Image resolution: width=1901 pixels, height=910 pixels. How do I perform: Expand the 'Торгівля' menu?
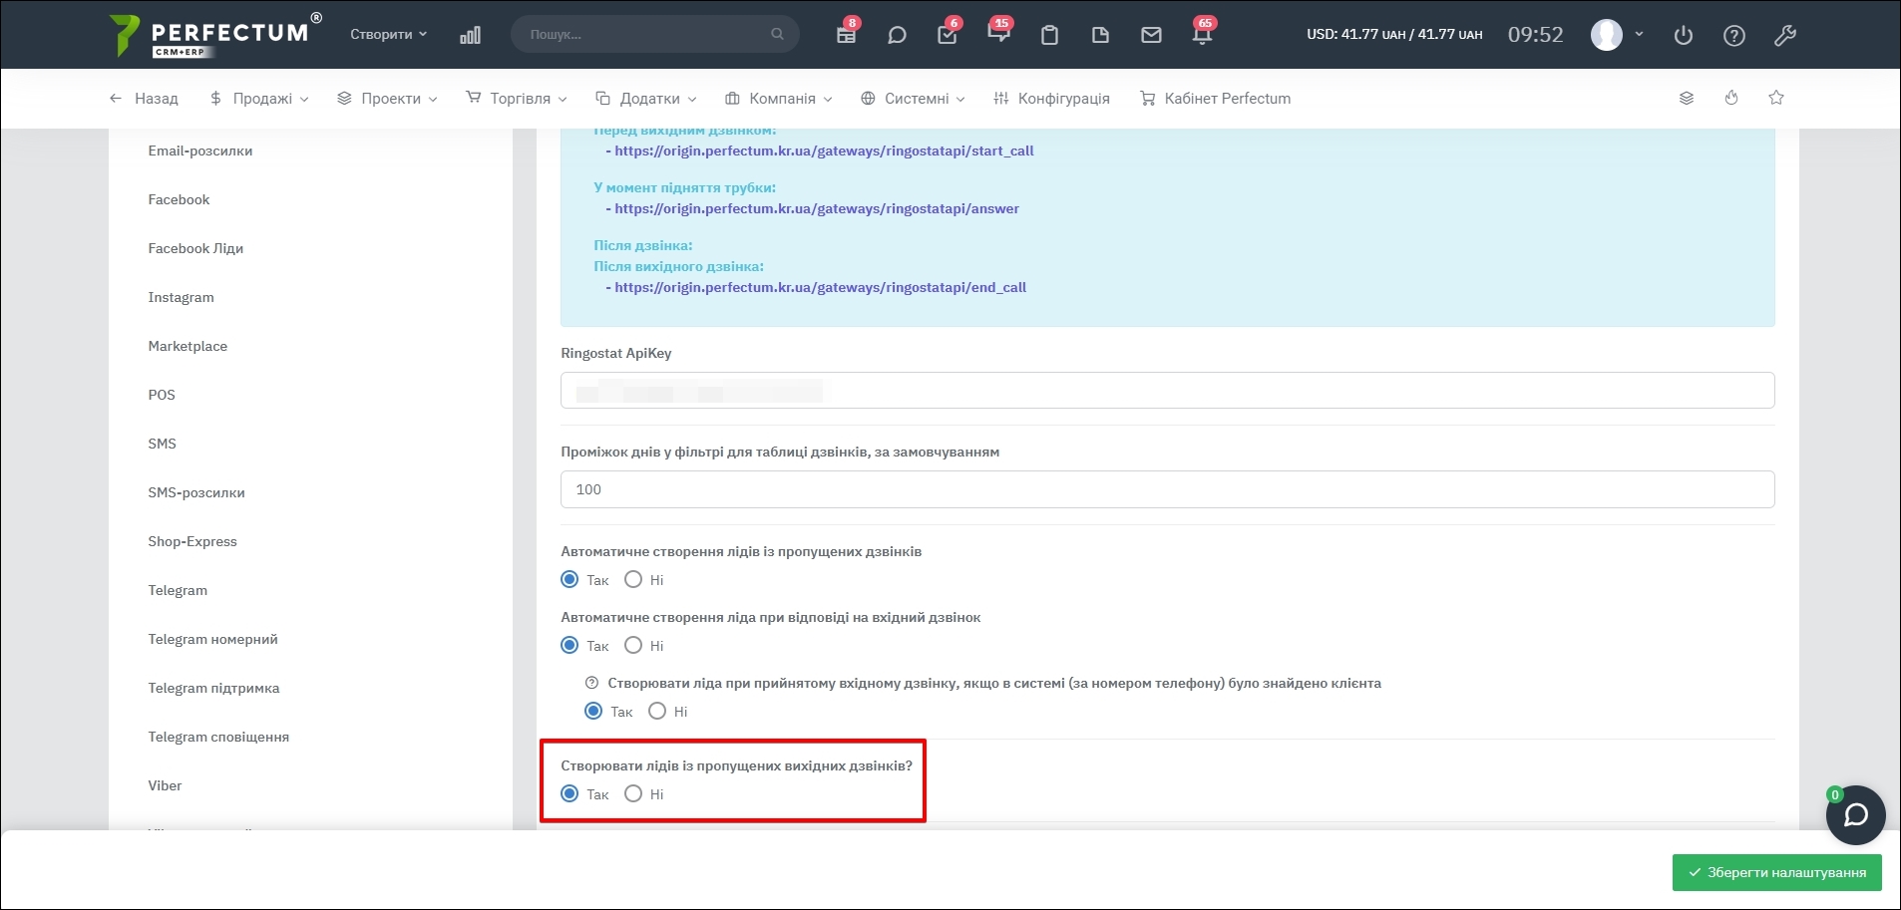click(517, 98)
